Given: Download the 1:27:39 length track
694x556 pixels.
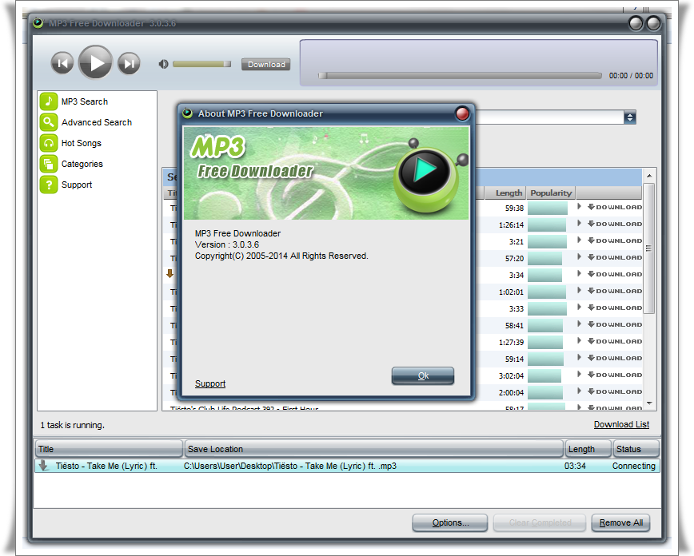Looking at the screenshot, I should [615, 341].
